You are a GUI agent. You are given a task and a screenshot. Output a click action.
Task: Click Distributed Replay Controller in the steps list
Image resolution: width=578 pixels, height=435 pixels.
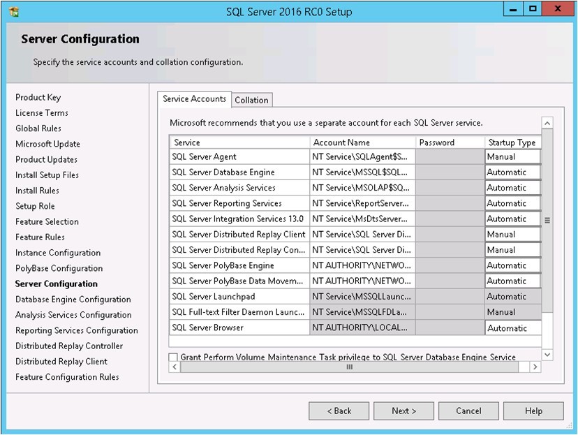[x=69, y=346]
